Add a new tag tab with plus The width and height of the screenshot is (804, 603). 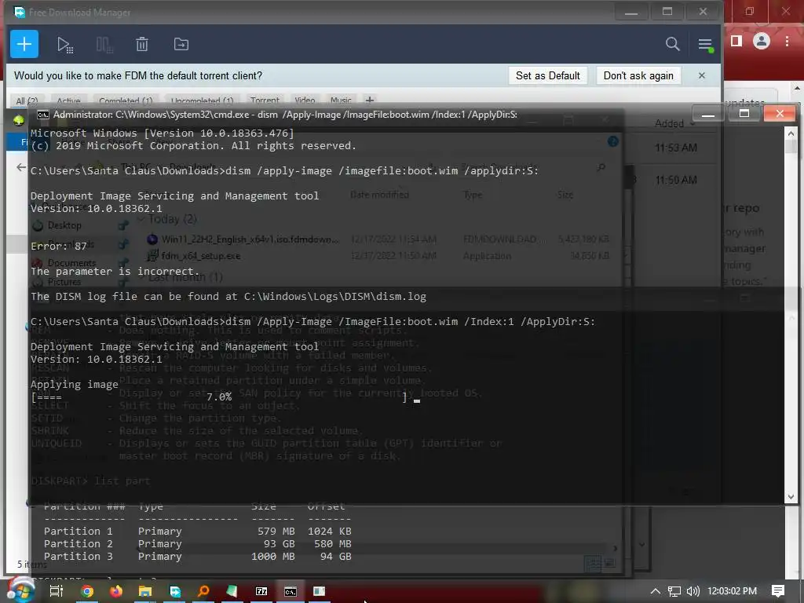click(370, 100)
